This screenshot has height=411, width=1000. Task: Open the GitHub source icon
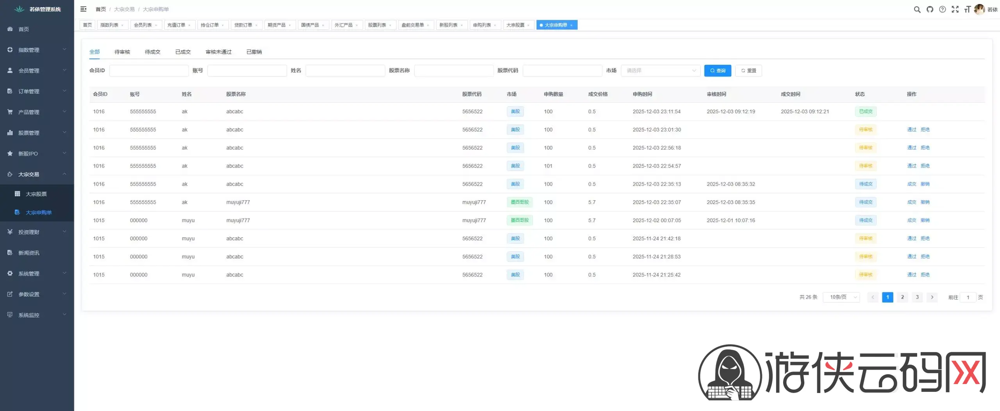point(930,9)
